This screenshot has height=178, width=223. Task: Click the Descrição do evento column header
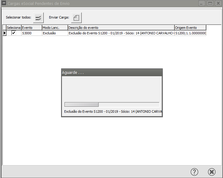[121, 28]
